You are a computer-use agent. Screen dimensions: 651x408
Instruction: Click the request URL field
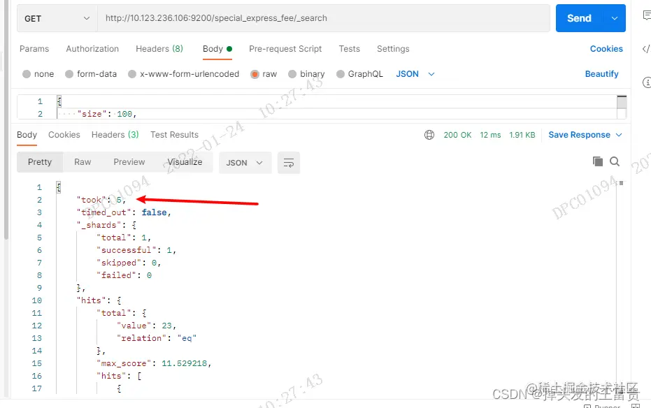pyautogui.click(x=324, y=18)
